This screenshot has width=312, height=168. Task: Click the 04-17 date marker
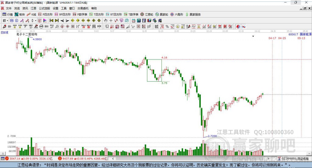[x=272, y=38]
